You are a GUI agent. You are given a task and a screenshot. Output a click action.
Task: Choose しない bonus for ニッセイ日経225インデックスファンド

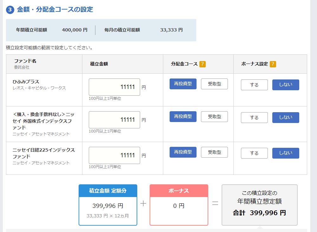point(286,153)
